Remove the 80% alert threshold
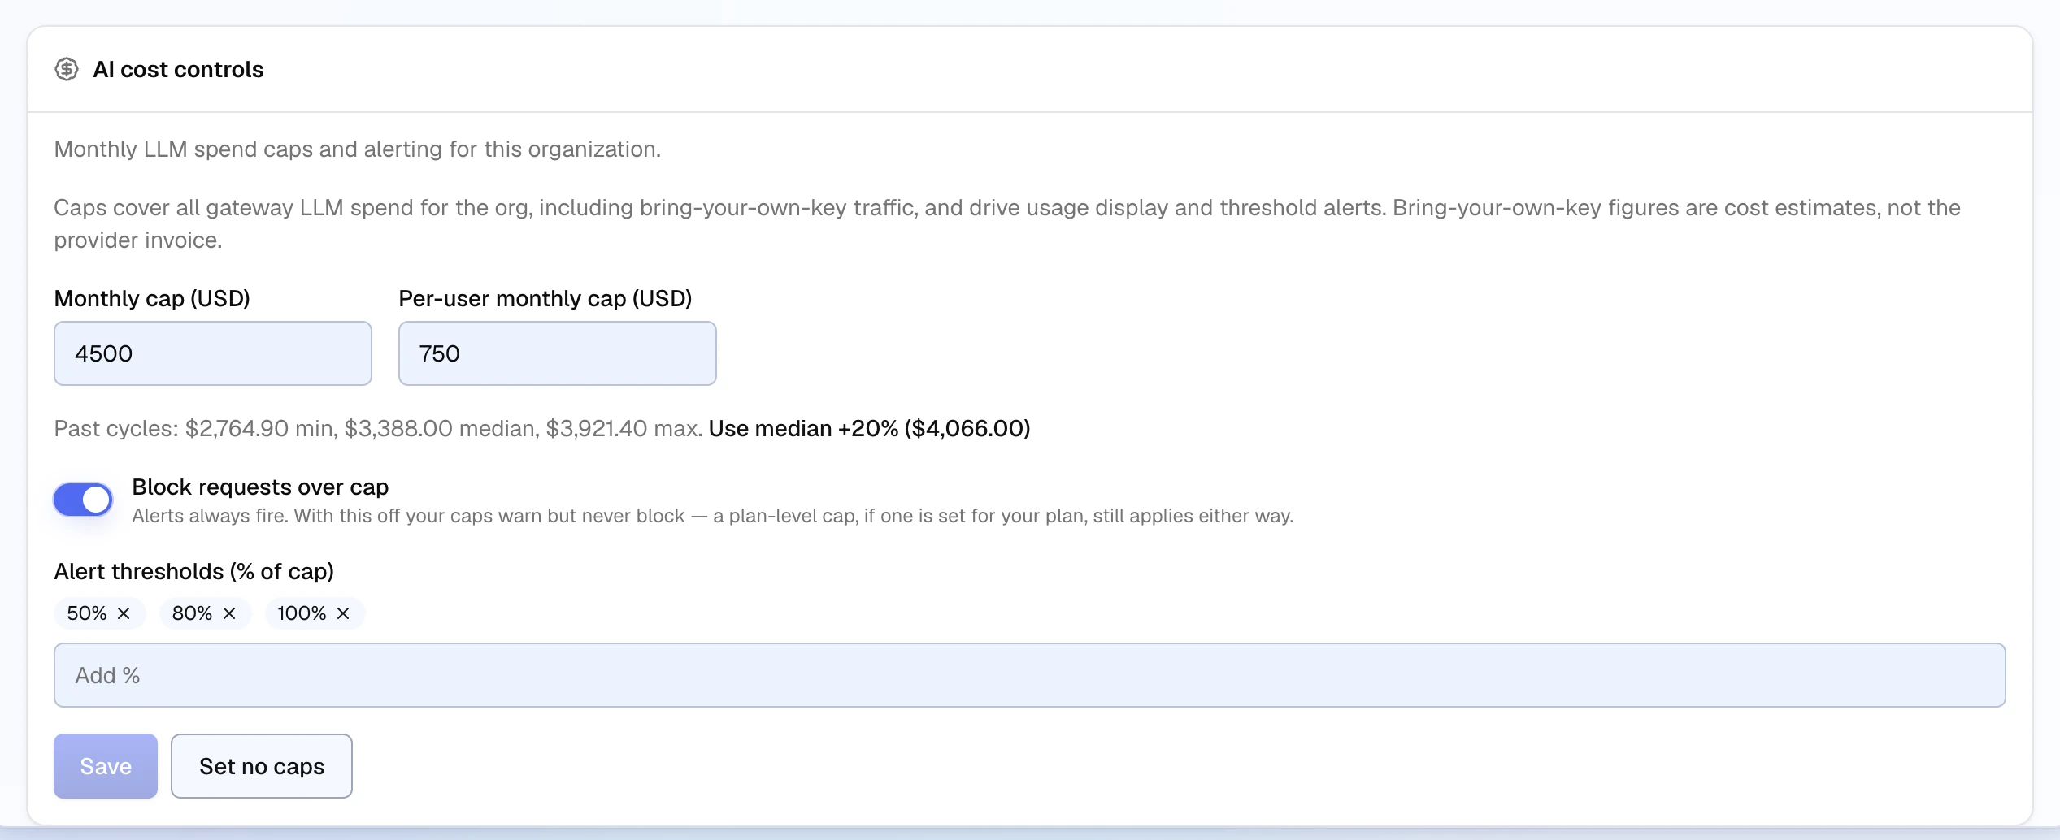Image resolution: width=2060 pixels, height=840 pixels. (x=229, y=613)
